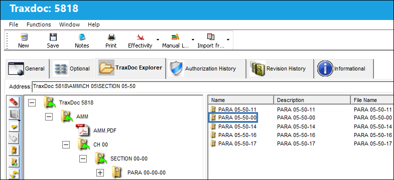Open the Manual L... dropdown arrow
This screenshot has height=180, width=394.
click(x=193, y=40)
